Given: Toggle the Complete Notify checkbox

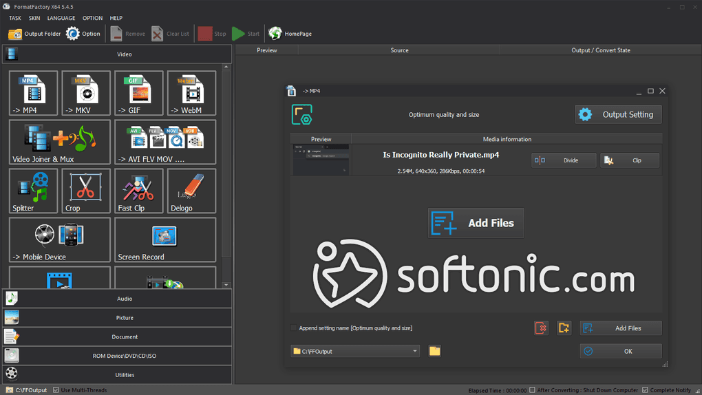Looking at the screenshot, I should coord(645,390).
